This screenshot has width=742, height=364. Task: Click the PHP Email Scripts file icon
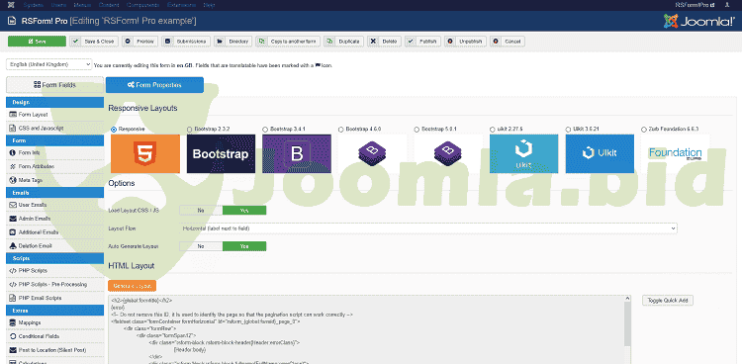[12, 298]
